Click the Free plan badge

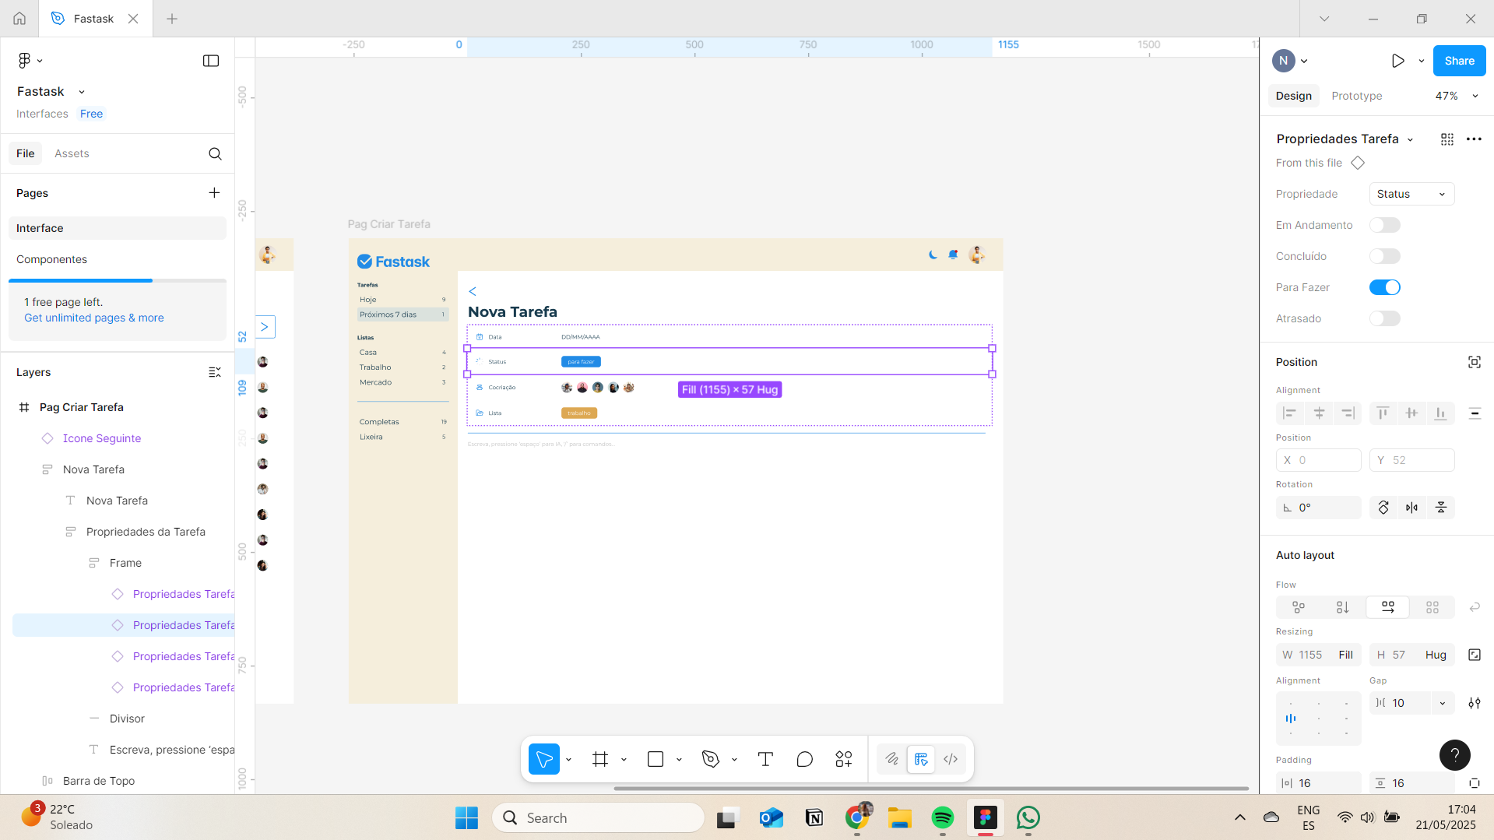(x=91, y=114)
